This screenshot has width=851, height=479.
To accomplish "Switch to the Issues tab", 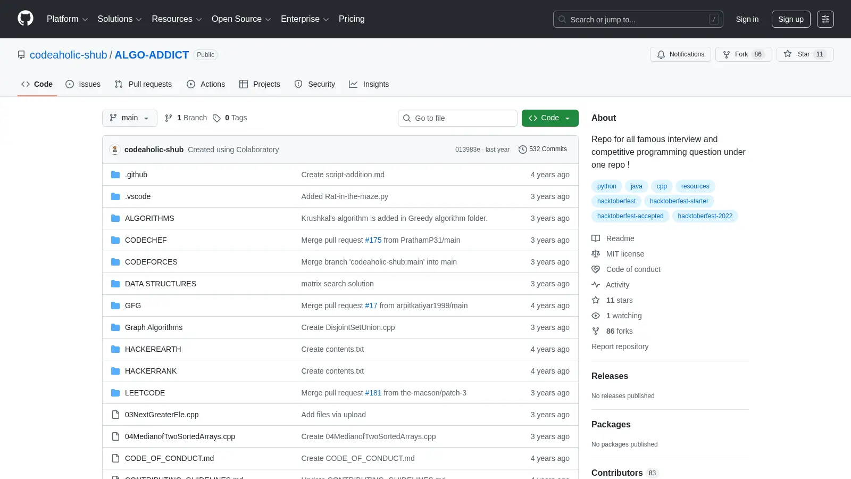I will tap(83, 84).
